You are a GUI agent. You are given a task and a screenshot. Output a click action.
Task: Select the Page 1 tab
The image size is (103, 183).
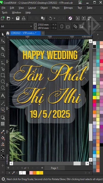click(x=54, y=168)
